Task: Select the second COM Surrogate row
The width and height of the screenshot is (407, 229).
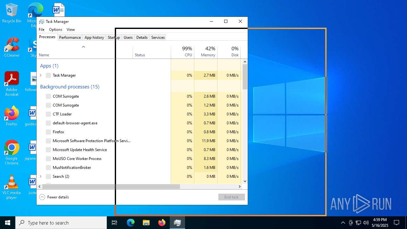Action: pos(140,105)
